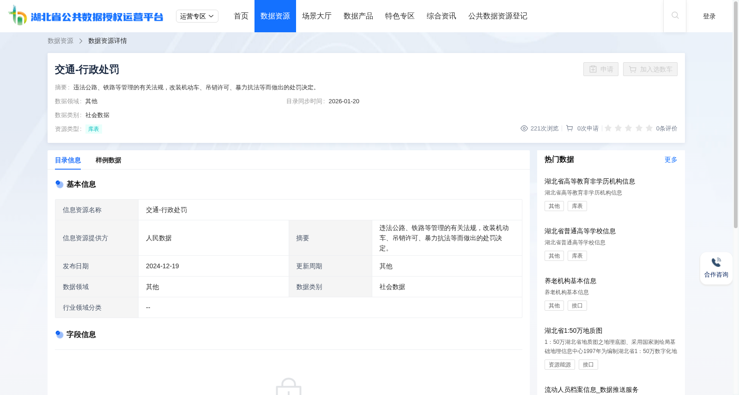Click the 库表 resource type tag

94,129
